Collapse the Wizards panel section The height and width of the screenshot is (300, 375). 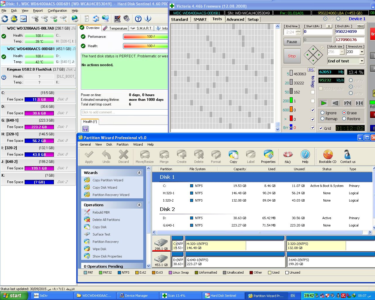(x=139, y=173)
